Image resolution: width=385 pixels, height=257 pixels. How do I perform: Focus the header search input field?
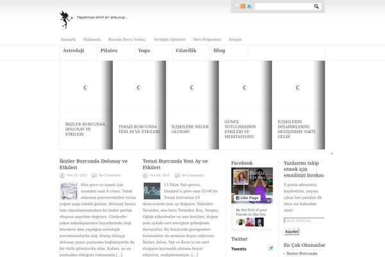pyautogui.click(x=284, y=6)
